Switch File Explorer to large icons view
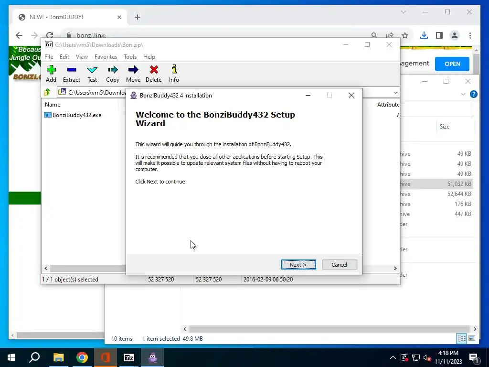This screenshot has width=489, height=367. 471,338
